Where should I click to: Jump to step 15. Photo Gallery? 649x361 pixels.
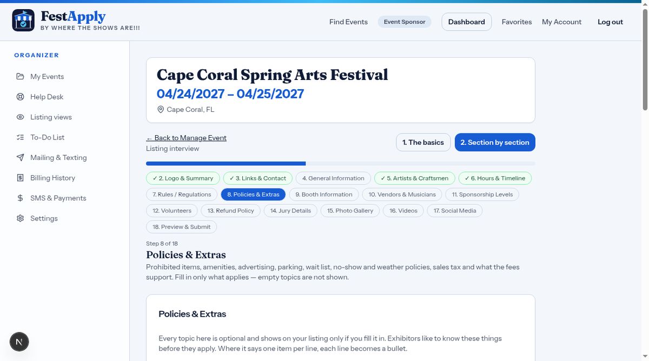[350, 211]
